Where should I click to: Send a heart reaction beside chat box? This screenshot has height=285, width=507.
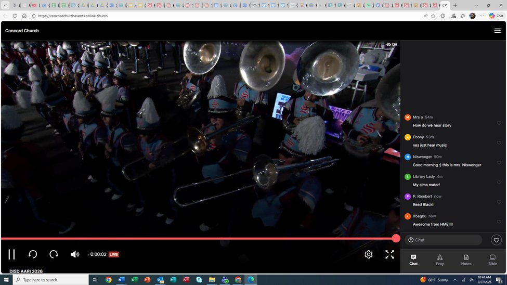pyautogui.click(x=496, y=240)
